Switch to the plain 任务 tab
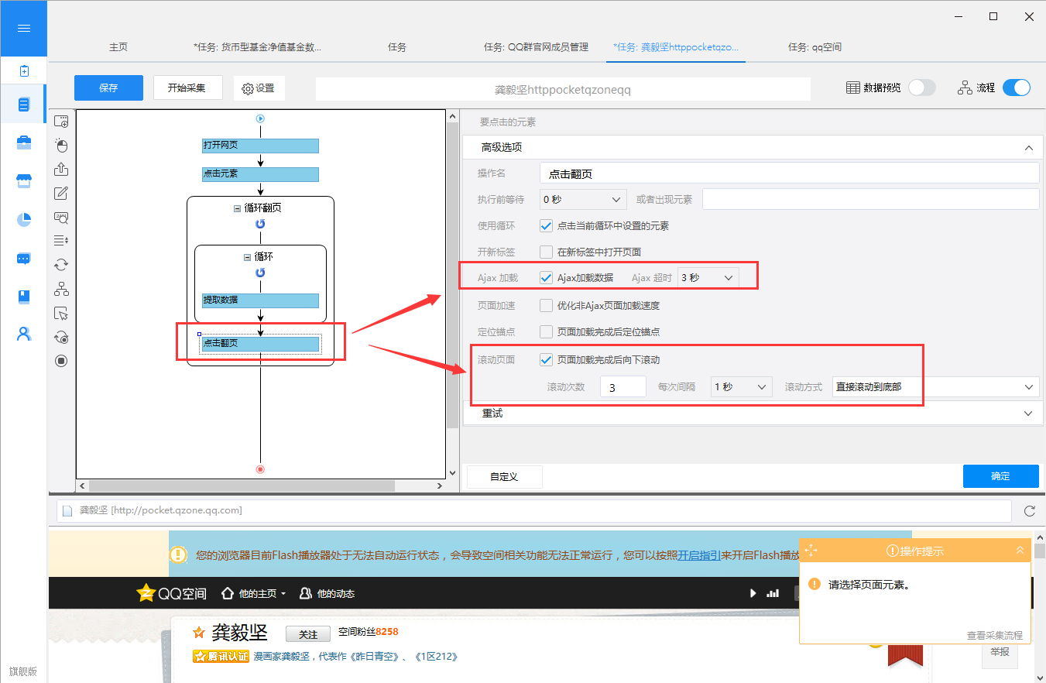1046x683 pixels. click(397, 46)
